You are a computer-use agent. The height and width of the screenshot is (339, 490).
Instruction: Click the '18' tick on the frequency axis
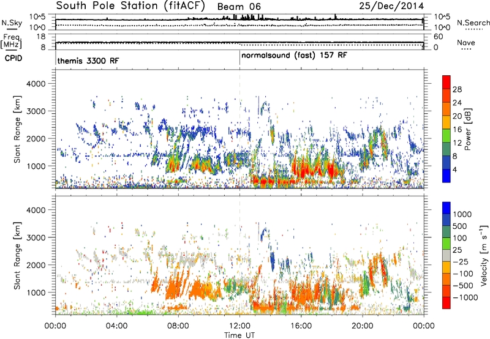tap(41, 37)
